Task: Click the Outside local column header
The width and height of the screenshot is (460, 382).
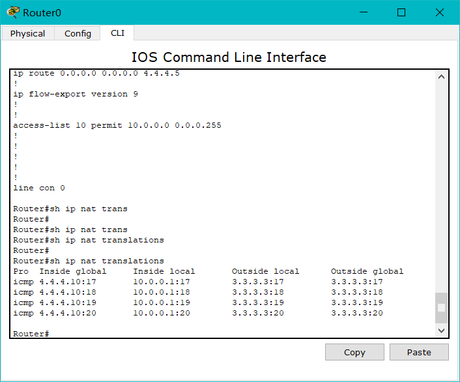Action: click(265, 271)
